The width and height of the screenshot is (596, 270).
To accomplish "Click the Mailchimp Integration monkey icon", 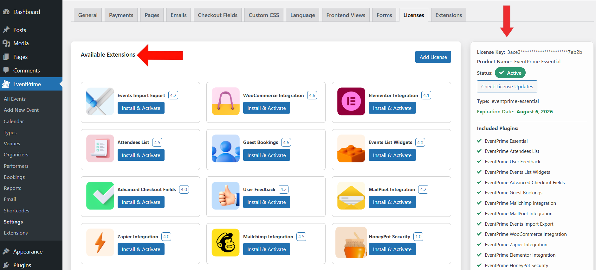I will [x=225, y=242].
